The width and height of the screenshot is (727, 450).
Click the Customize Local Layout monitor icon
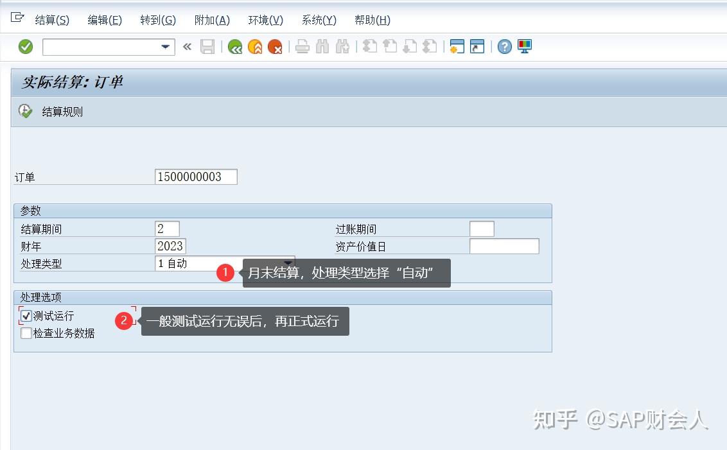coord(524,46)
